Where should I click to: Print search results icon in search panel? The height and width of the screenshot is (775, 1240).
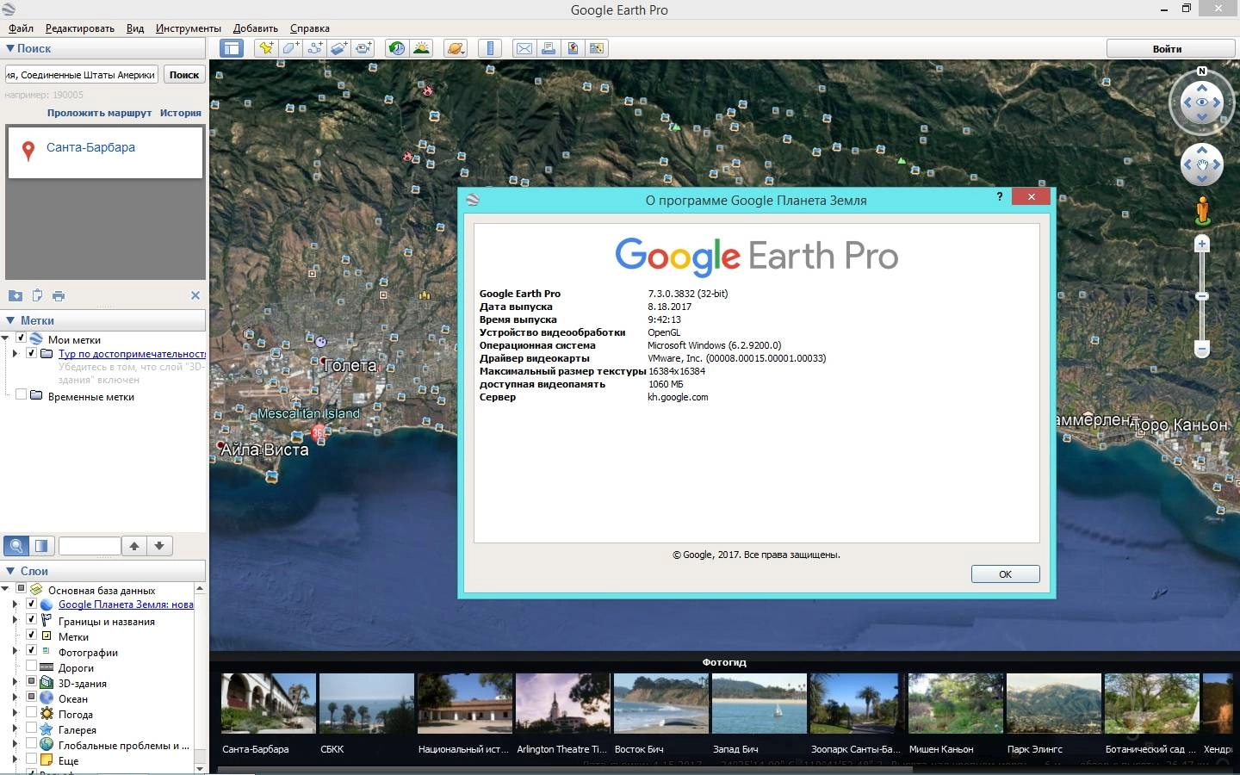(59, 295)
